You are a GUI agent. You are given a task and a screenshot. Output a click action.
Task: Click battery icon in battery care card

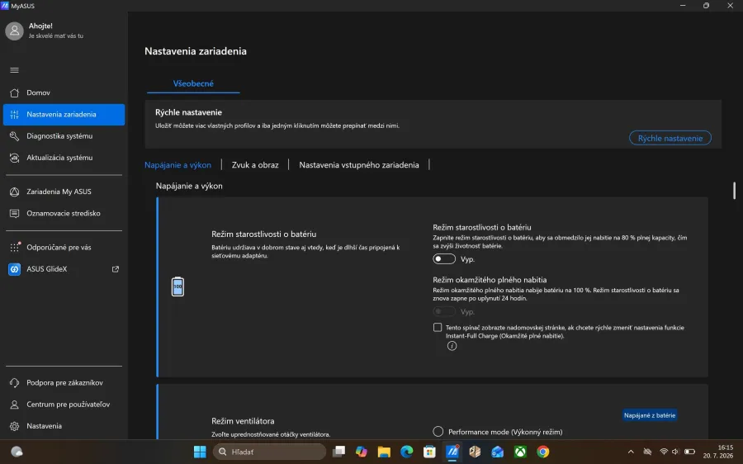(177, 286)
